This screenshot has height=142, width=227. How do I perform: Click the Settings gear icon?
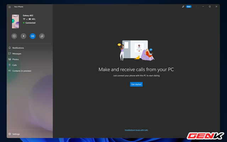click(10, 134)
